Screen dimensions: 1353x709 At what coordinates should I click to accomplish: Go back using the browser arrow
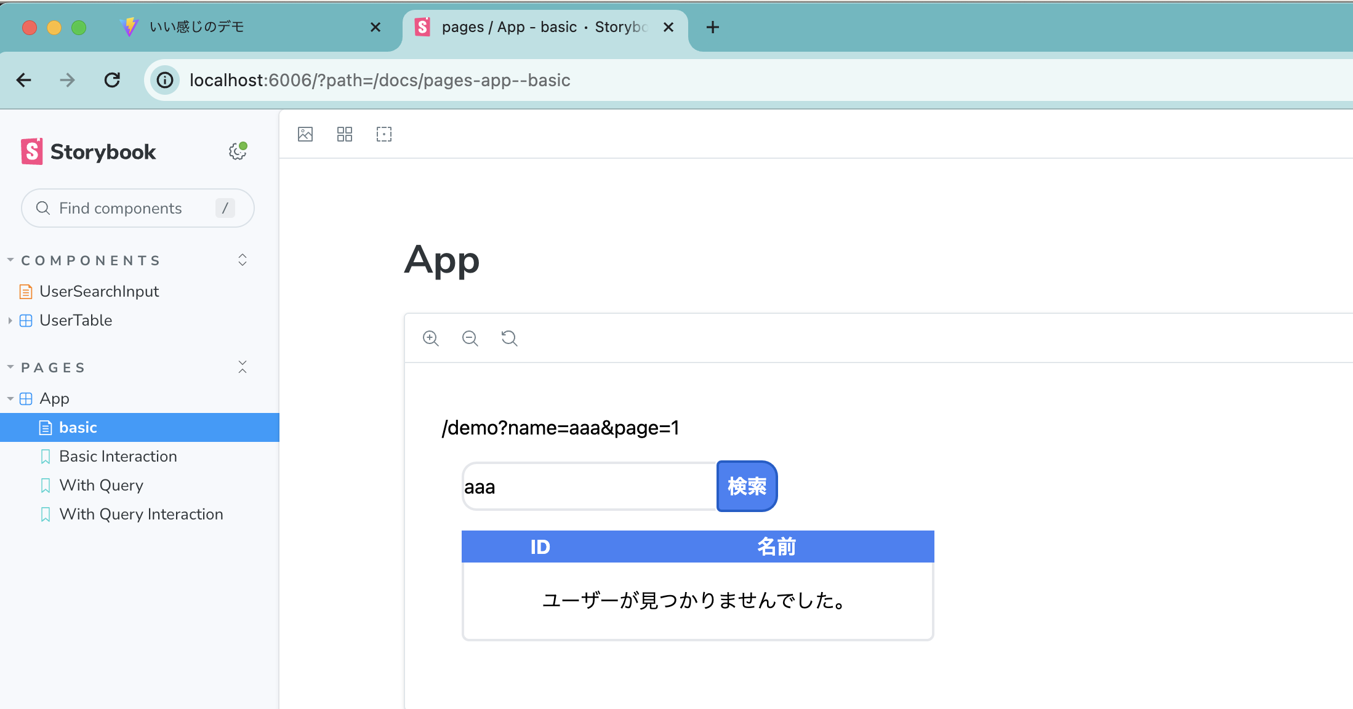click(24, 80)
